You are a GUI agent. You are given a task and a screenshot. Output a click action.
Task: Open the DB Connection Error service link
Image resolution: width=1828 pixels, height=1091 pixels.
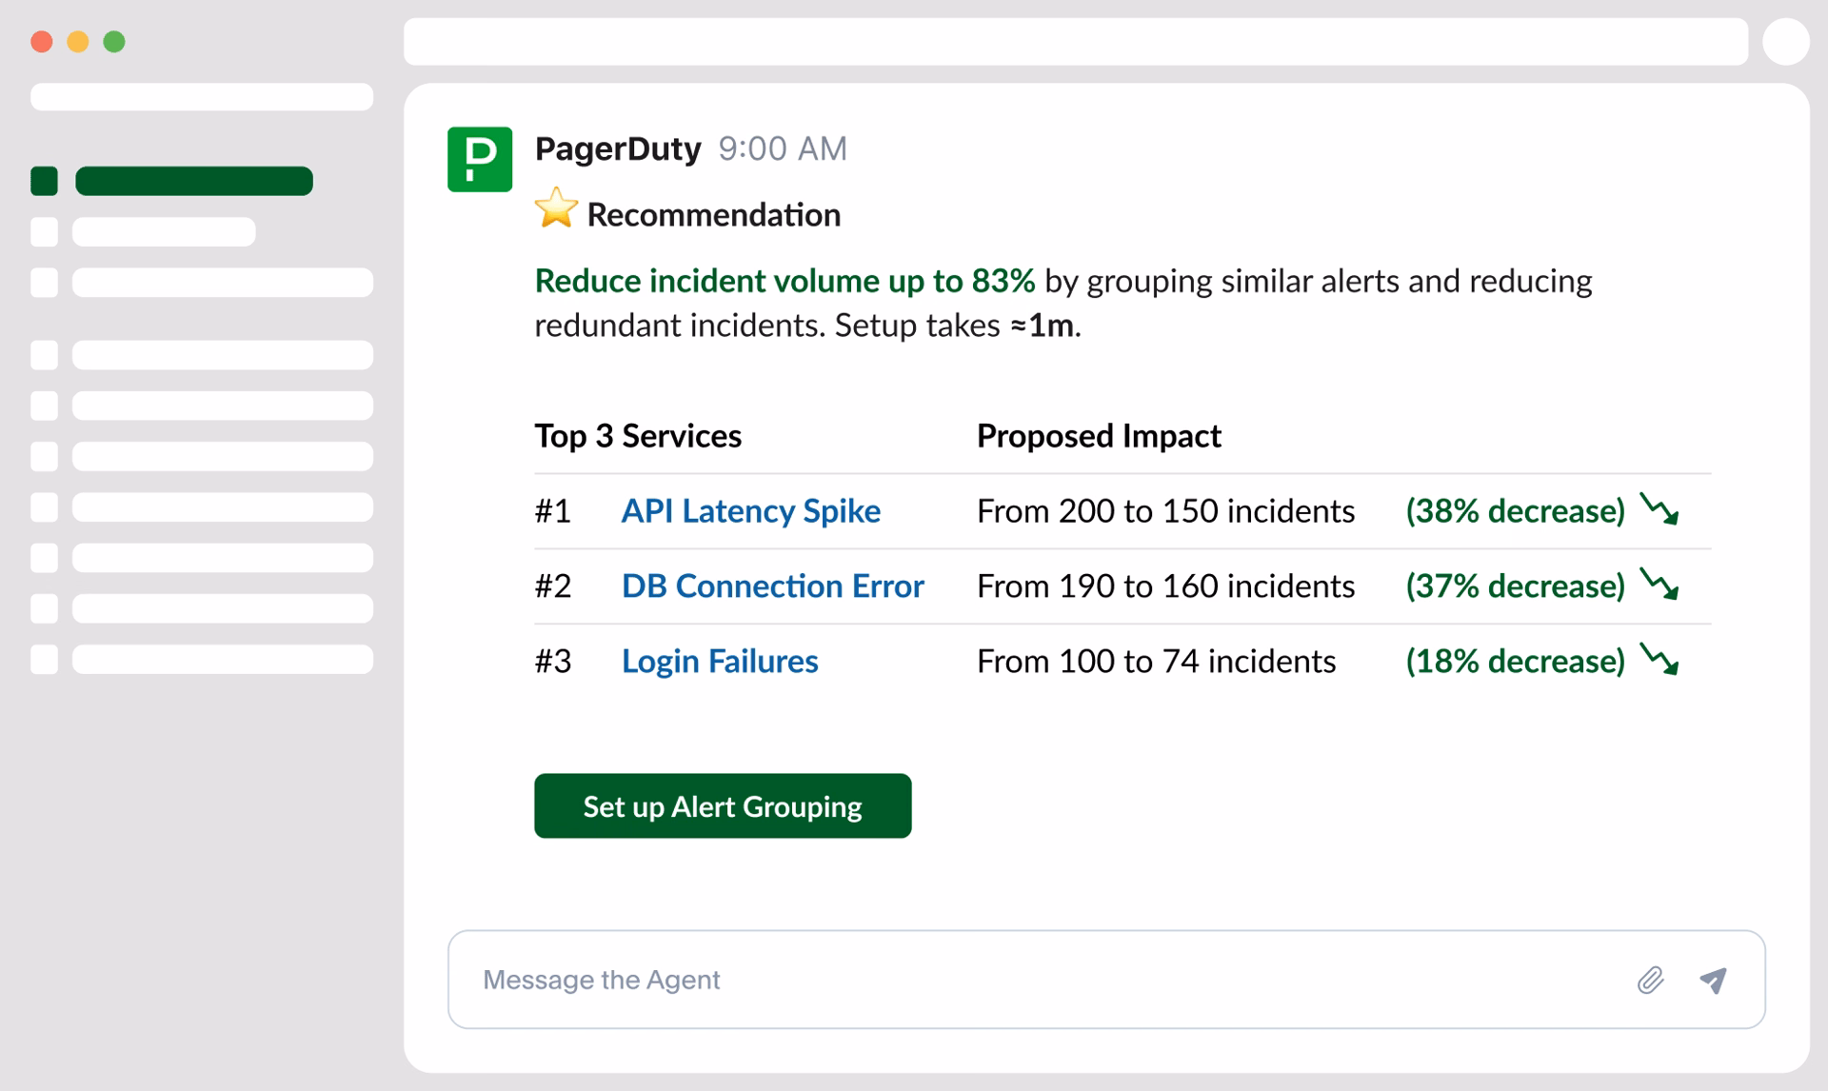pyautogui.click(x=773, y=586)
